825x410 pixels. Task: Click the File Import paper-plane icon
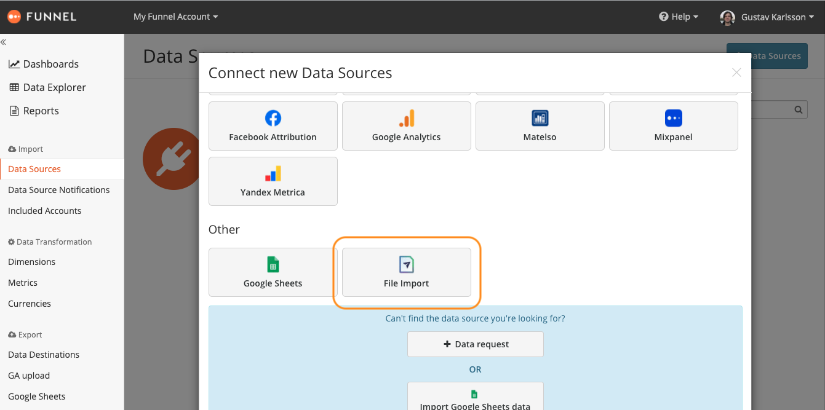tap(407, 264)
